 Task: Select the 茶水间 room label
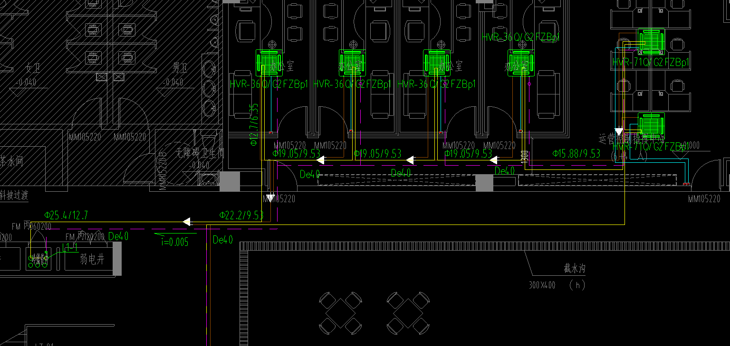pos(11,161)
